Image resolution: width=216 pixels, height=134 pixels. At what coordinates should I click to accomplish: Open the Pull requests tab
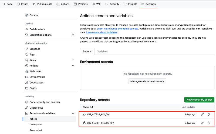[42, 4]
